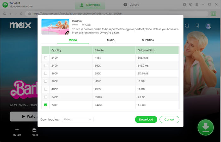
Task: Go to browser home icon
Action: pos(5,14)
